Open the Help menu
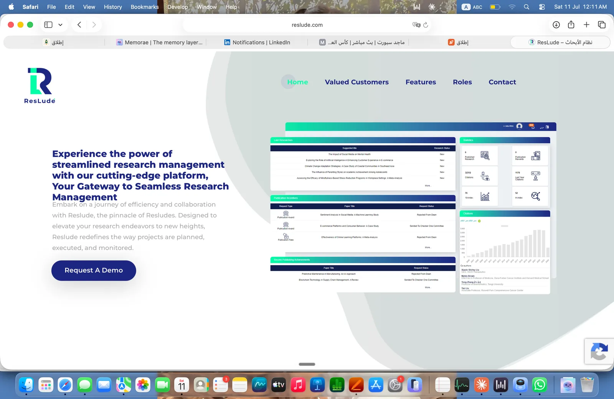The height and width of the screenshot is (399, 614). coord(231,7)
